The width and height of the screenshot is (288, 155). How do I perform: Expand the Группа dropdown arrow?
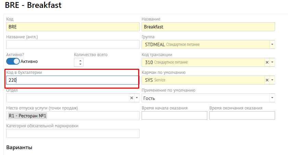point(272,44)
